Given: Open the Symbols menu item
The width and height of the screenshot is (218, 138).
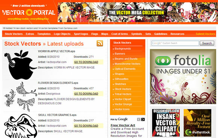Looking at the screenshot, I should click(x=136, y=34).
